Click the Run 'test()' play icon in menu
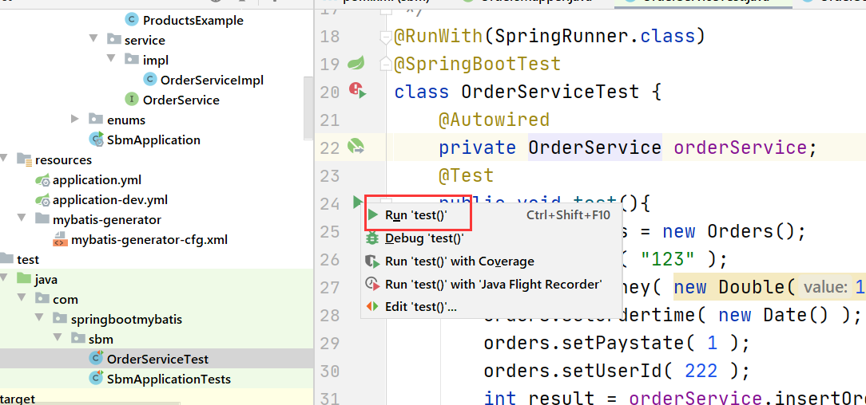The width and height of the screenshot is (866, 405). pos(373,215)
